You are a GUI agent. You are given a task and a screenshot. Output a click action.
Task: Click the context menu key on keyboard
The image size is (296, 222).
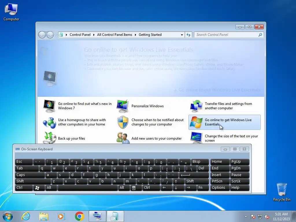[136, 188]
